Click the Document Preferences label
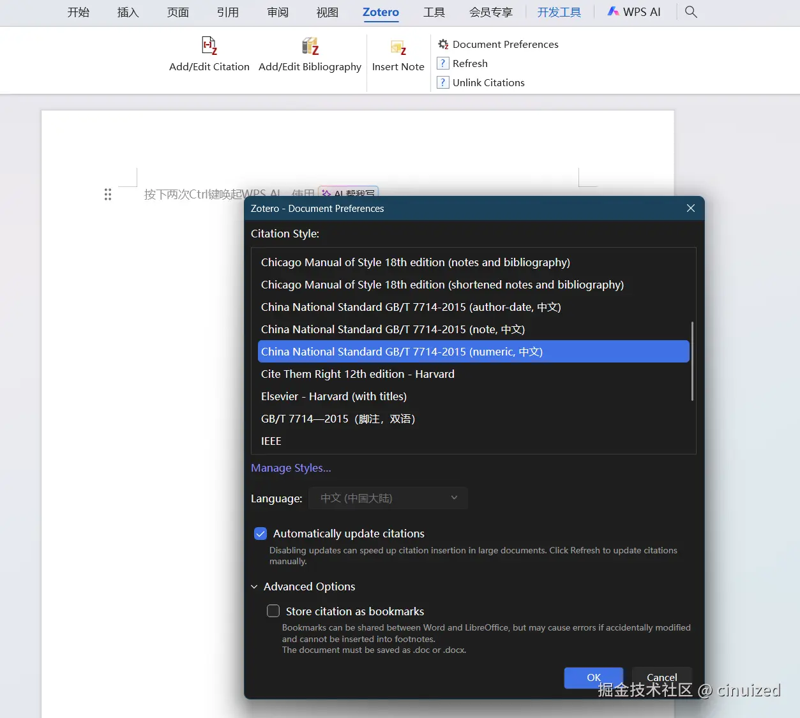Viewport: 800px width, 718px height. (506, 44)
